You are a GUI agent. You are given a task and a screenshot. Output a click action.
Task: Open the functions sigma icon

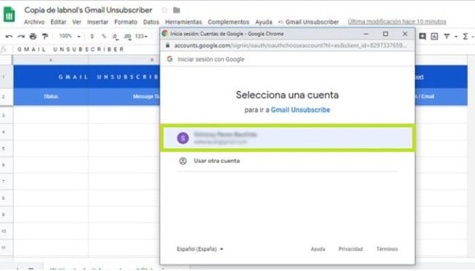pyautogui.click(x=465, y=37)
